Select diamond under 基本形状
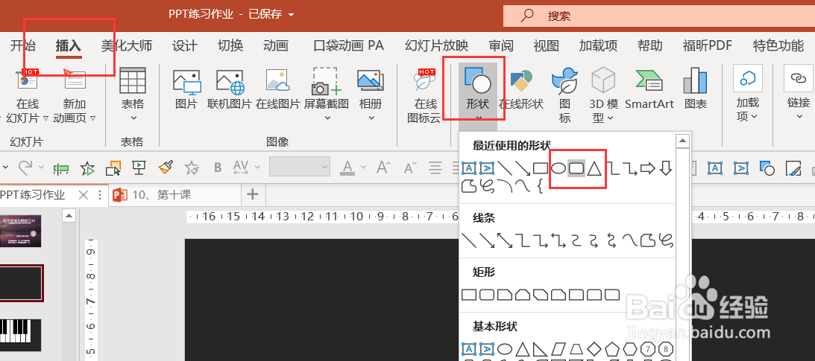This screenshot has height=361, width=815. point(594,348)
